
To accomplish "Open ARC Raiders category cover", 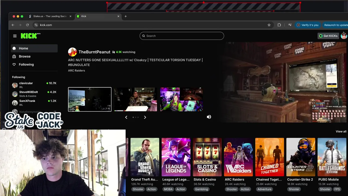I will 238,157.
